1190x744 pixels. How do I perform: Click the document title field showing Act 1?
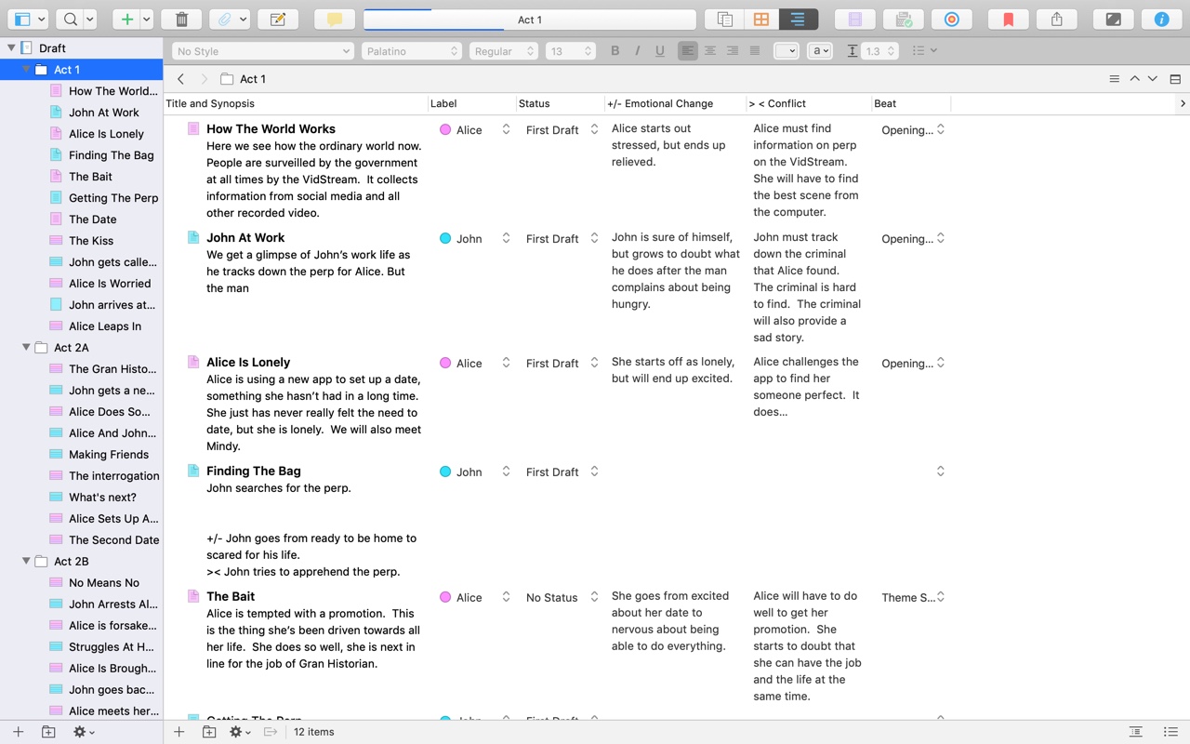click(529, 20)
